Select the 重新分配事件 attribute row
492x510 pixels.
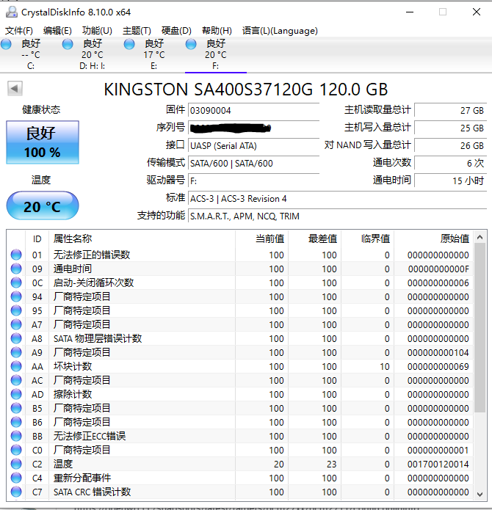click(239, 478)
